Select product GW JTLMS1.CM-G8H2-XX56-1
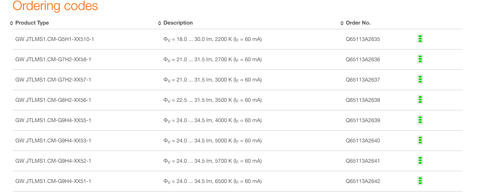The width and height of the screenshot is (485, 194). pyautogui.click(x=53, y=100)
